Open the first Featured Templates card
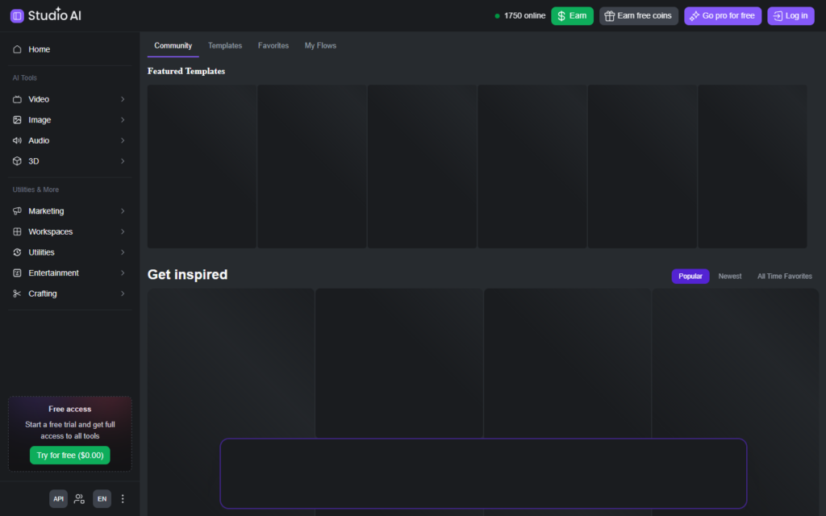The height and width of the screenshot is (516, 826). pos(202,166)
